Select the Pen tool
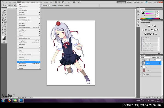The width and height of the screenshot is (164, 108). click(x=3, y=27)
